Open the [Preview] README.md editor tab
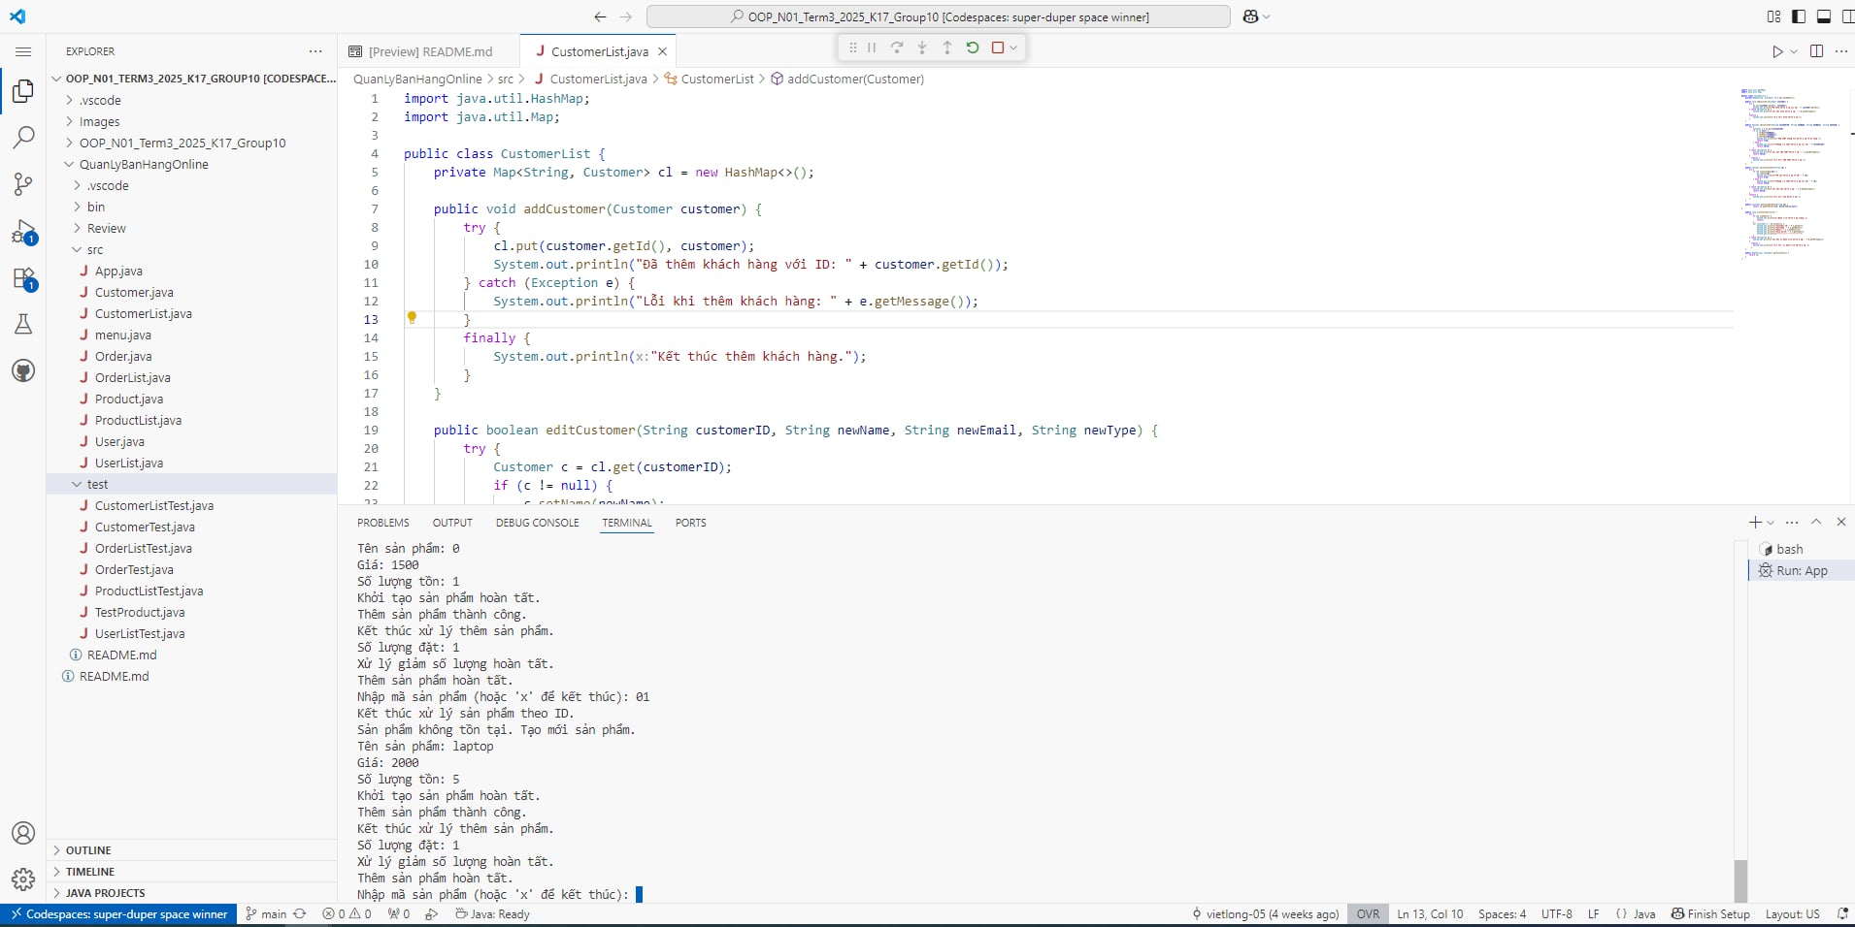 pos(429,51)
